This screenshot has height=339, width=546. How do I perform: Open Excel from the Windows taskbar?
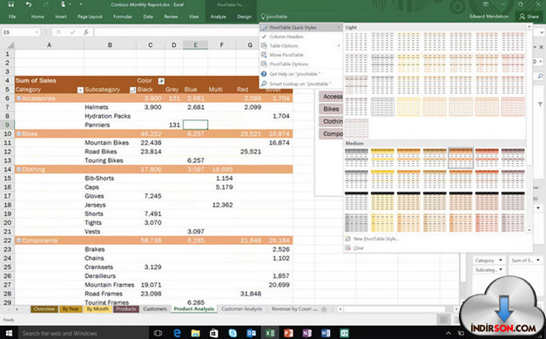point(270,333)
